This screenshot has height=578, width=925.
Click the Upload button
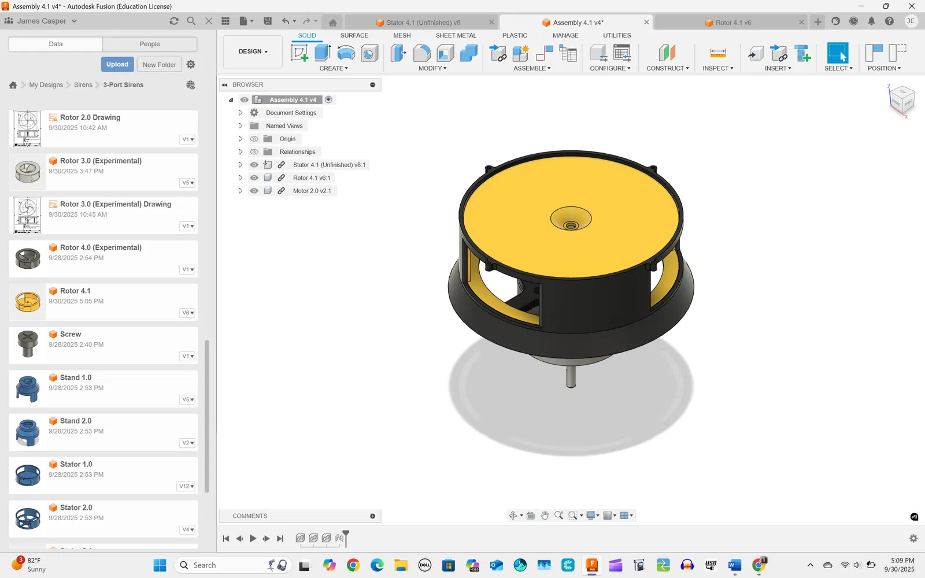[x=117, y=64]
